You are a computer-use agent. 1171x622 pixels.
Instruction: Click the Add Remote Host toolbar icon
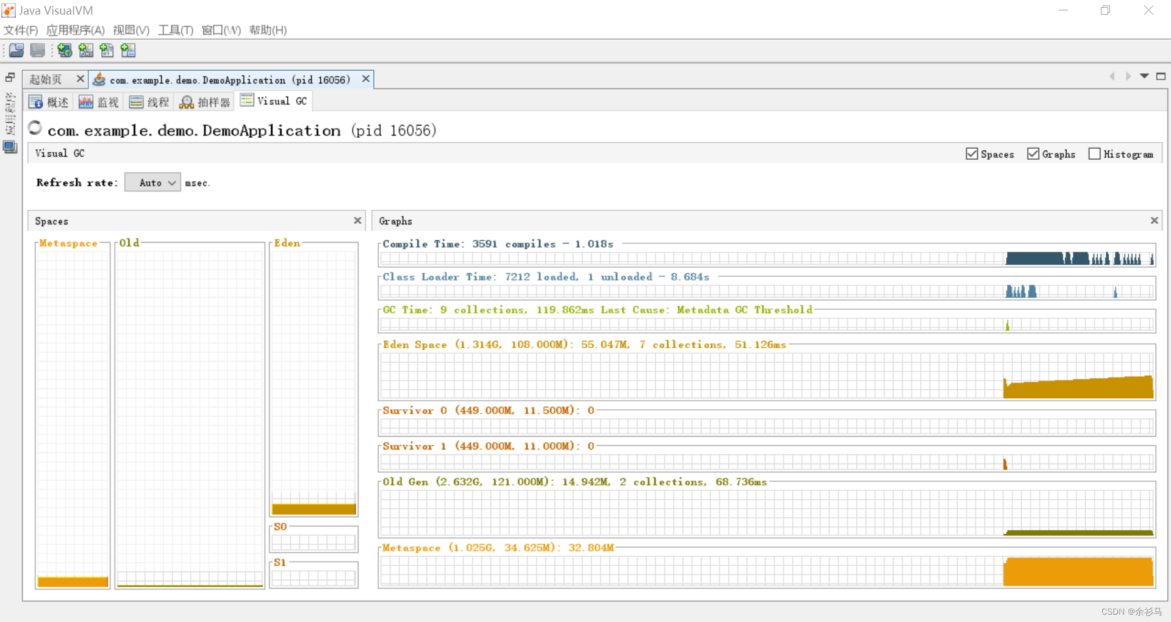(x=65, y=50)
